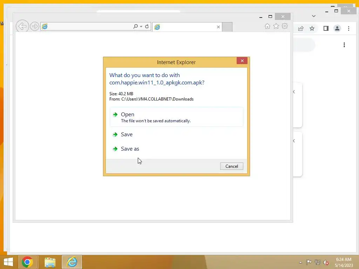
Task: Click the muted volume tray icon
Action: click(326, 262)
